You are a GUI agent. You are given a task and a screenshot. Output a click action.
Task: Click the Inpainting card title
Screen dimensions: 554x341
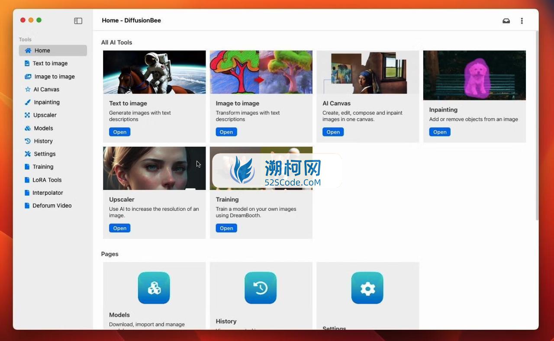point(443,110)
